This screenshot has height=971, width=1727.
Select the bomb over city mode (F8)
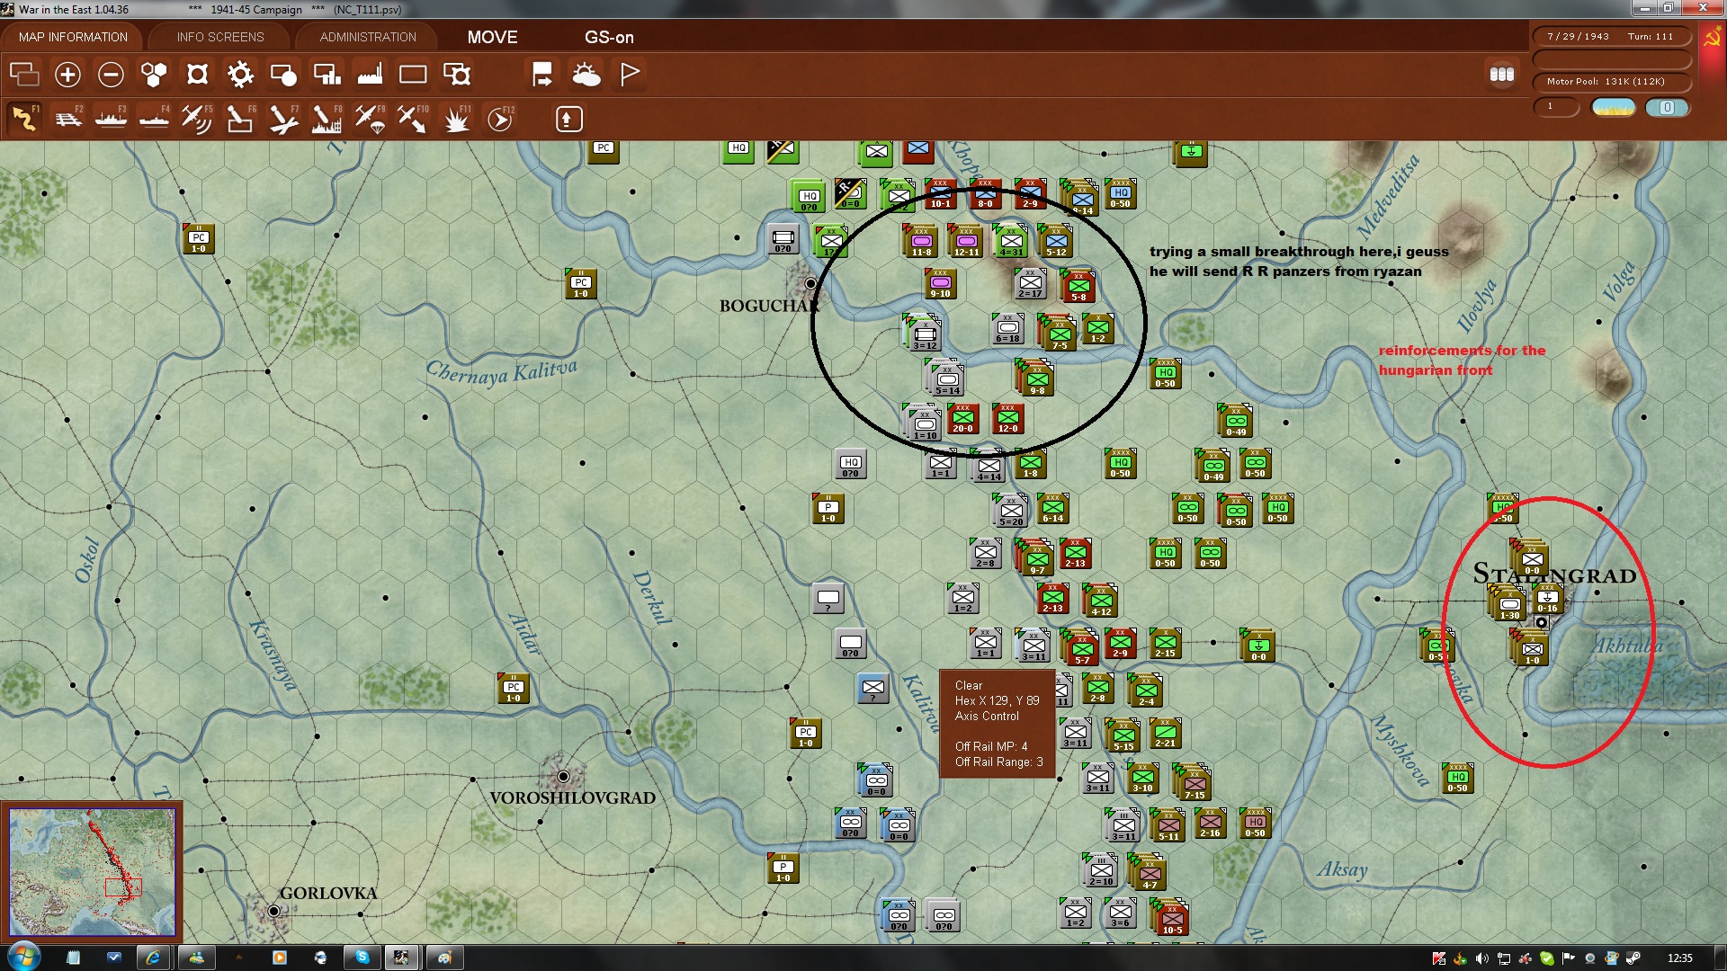pos(327,119)
